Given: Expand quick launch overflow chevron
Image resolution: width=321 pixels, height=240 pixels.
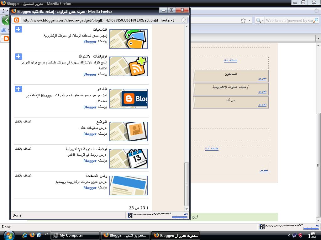Looking at the screenshot, I should click(46, 234).
